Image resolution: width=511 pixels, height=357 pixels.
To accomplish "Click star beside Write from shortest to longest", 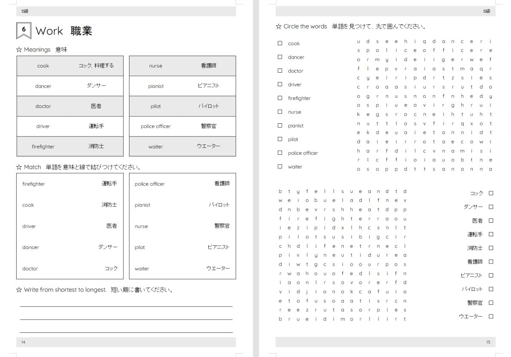I will coord(19,290).
